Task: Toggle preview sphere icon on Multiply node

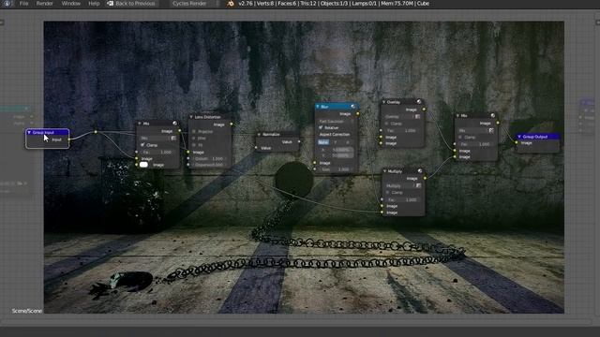Action: (x=420, y=171)
